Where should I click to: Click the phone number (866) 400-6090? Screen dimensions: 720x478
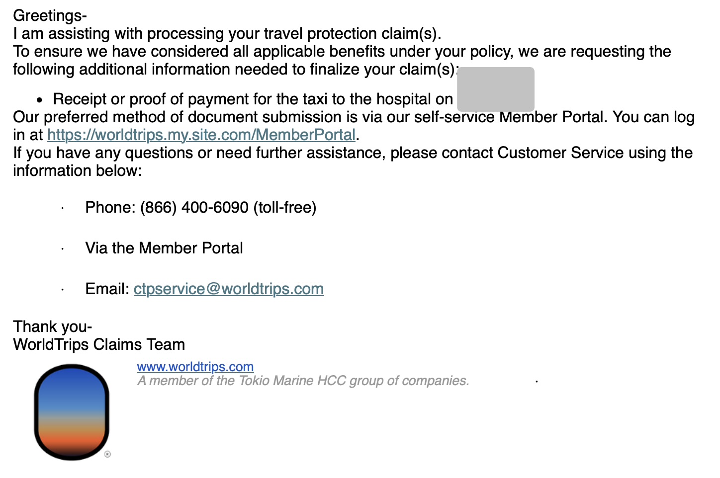(194, 207)
